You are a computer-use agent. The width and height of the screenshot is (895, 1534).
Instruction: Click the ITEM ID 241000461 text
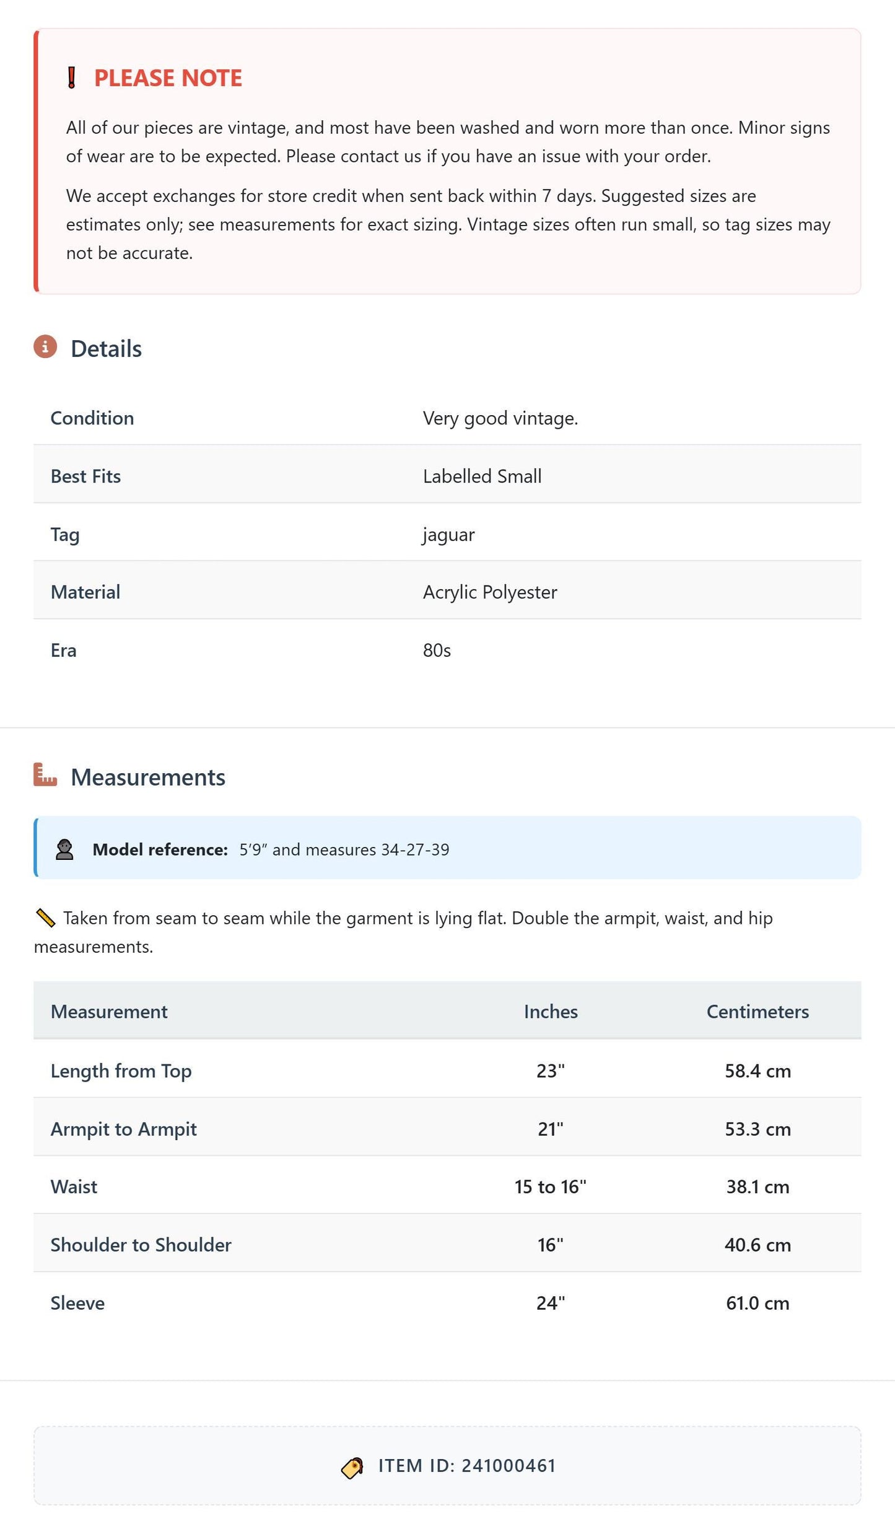click(x=467, y=1465)
